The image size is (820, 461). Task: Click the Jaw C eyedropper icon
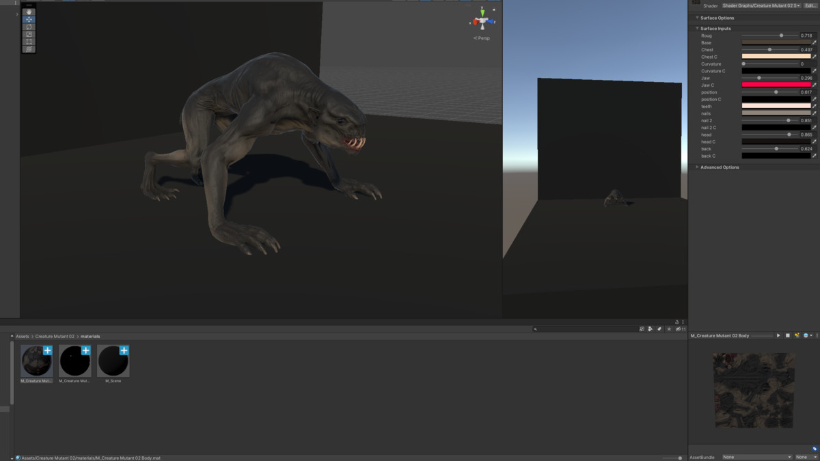point(815,85)
